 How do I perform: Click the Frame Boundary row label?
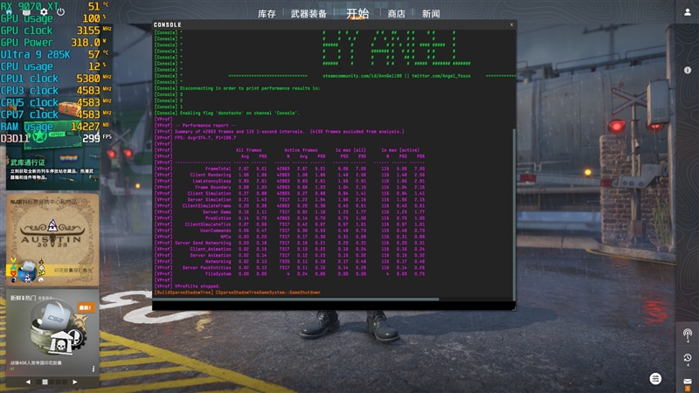[x=213, y=188]
